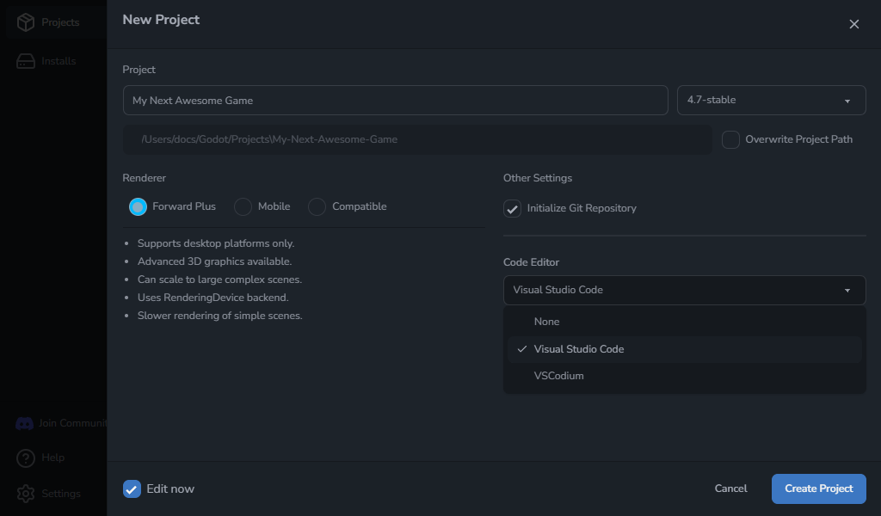881x516 pixels.
Task: Click "Advanced 3D graphics available." text
Action: pos(214,261)
